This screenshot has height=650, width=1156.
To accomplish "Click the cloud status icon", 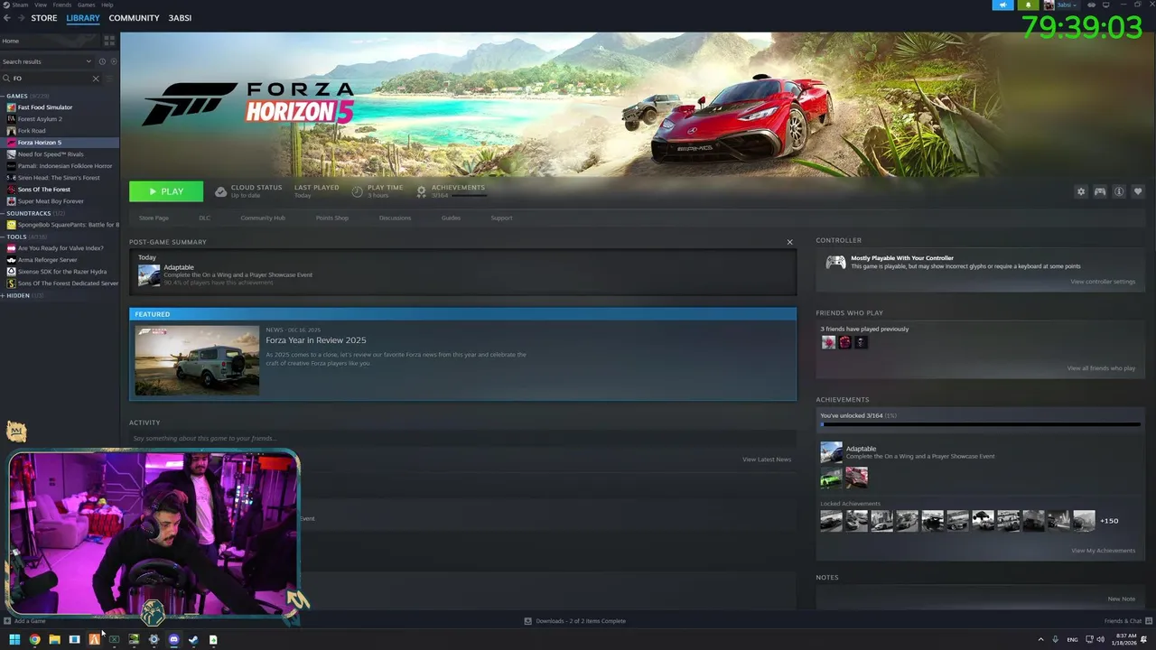I will coord(220,191).
